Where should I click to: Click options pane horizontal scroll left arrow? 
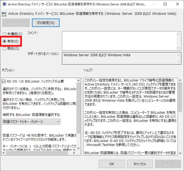[x=4, y=153]
